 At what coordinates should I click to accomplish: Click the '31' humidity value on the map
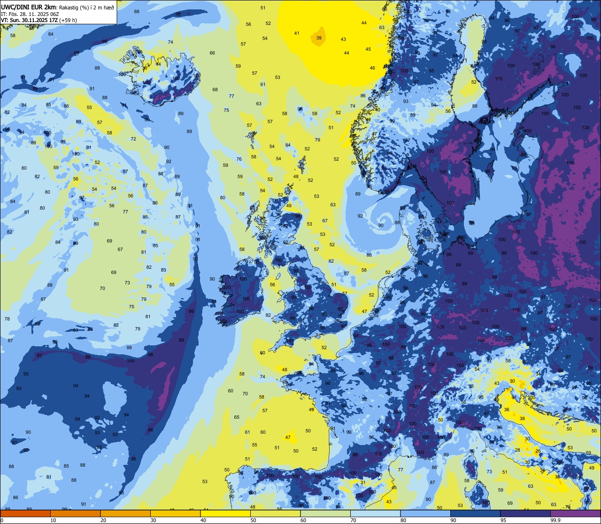(363, 483)
